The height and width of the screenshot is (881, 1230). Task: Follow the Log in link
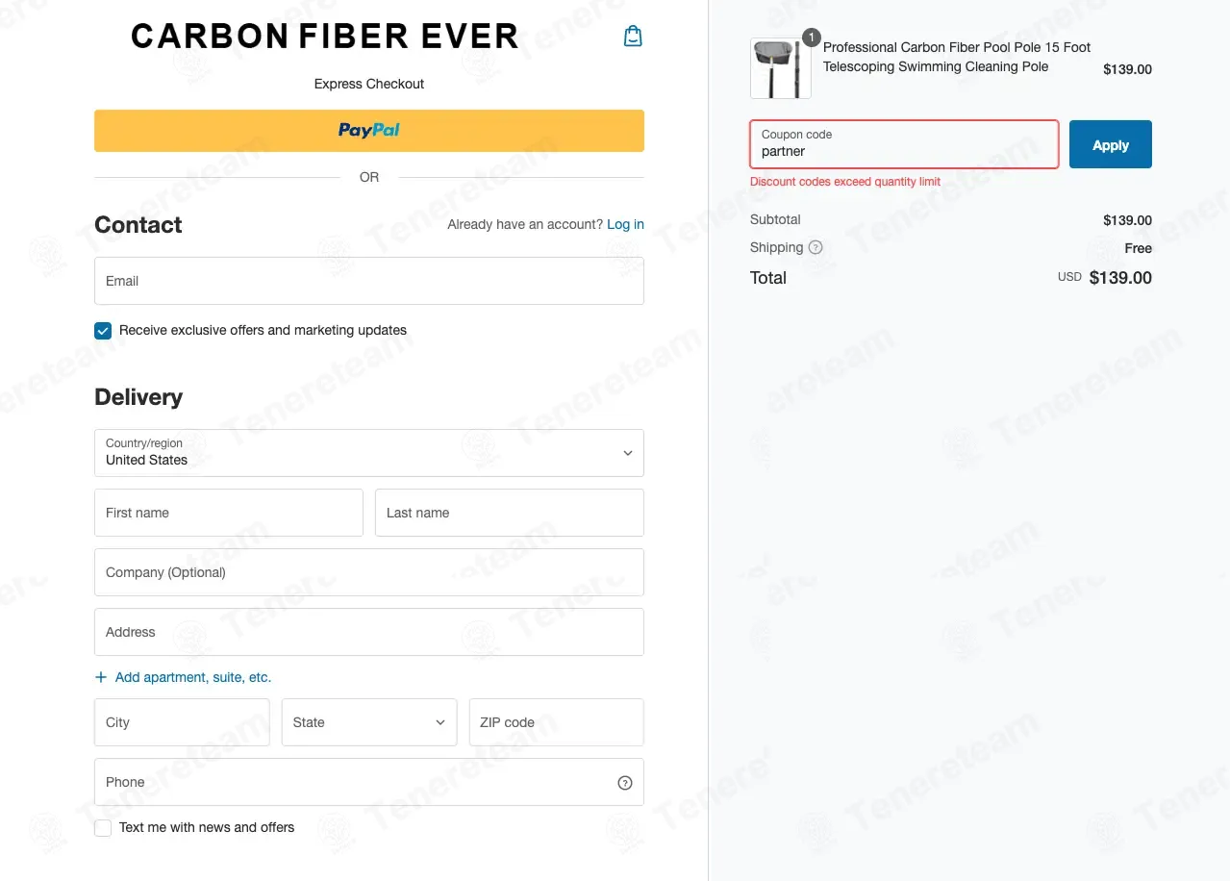click(x=625, y=224)
